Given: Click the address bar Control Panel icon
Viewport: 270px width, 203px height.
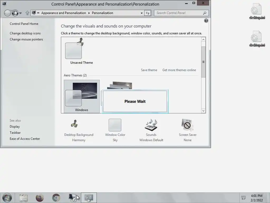Looking at the screenshot, I should 34,13.
